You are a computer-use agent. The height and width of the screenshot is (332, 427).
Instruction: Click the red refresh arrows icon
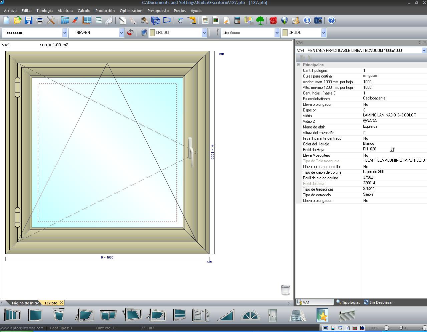(130, 33)
